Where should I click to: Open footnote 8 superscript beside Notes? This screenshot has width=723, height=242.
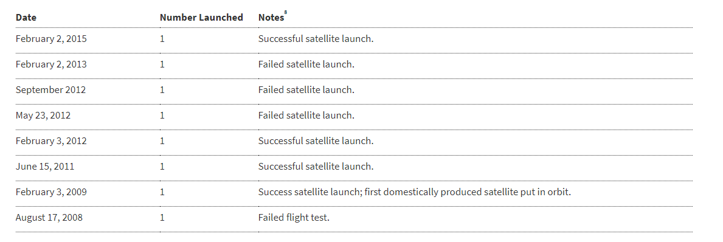pos(286,13)
